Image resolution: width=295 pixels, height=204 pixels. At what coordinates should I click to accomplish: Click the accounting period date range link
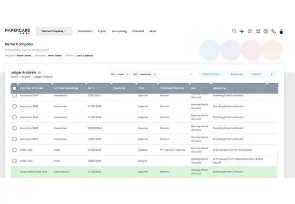tap(27, 50)
